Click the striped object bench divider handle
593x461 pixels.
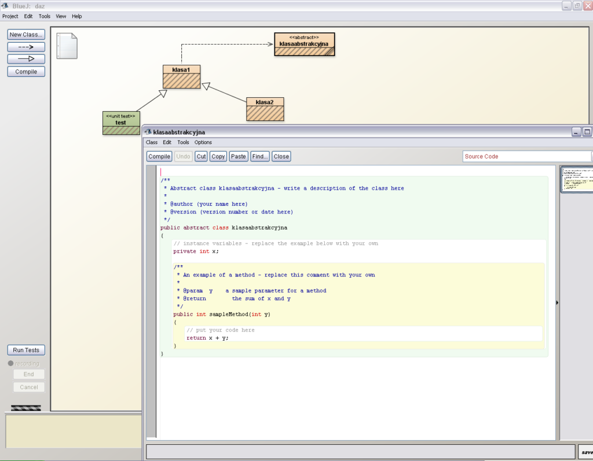click(26, 408)
